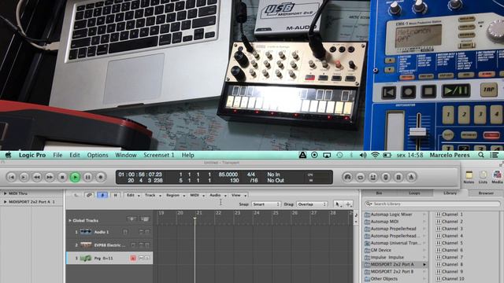Open the Arrange Track menu
The image size is (504, 283).
pyautogui.click(x=152, y=195)
